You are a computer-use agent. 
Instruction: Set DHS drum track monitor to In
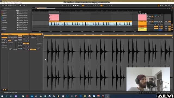point(148,22)
